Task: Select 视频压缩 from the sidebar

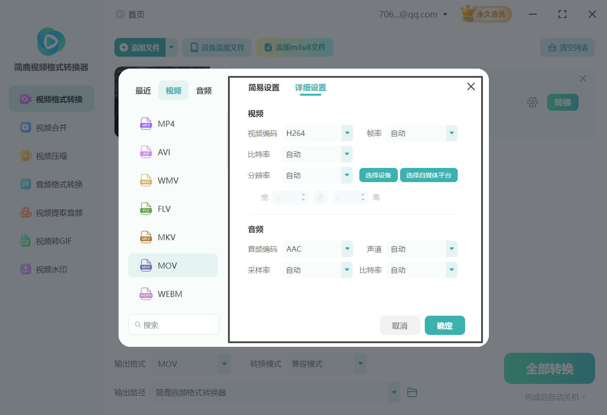Action: pyautogui.click(x=51, y=156)
